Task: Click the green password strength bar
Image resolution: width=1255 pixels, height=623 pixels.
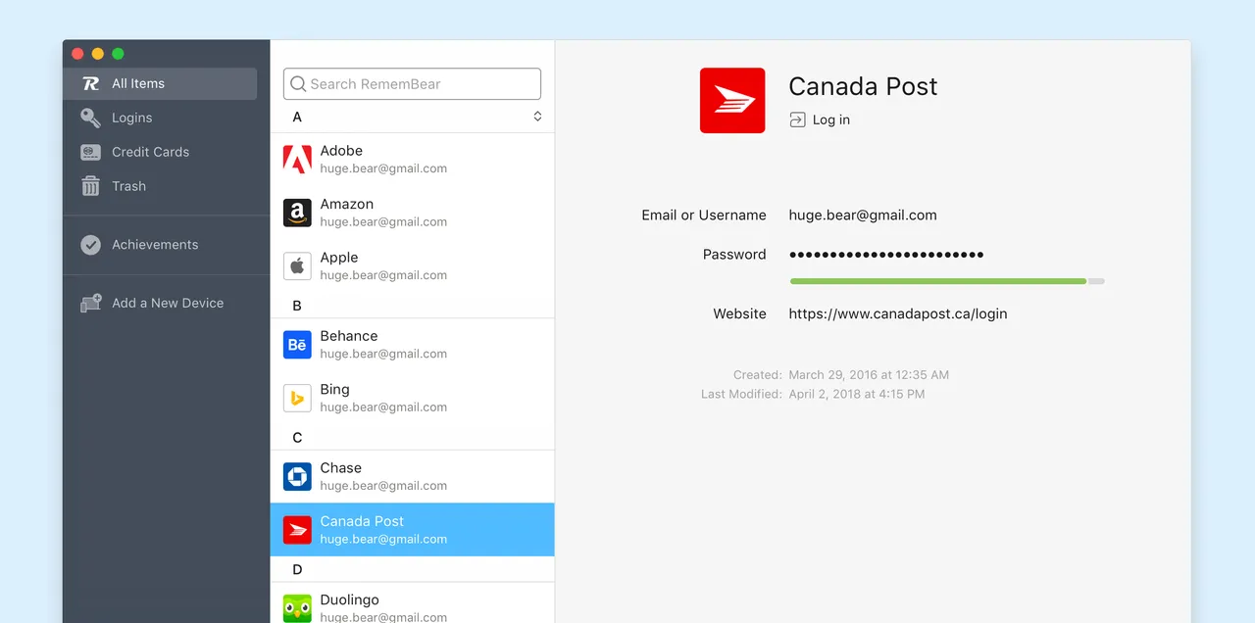Action: (x=938, y=281)
